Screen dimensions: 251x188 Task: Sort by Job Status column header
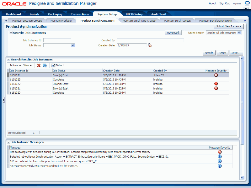point(77,71)
